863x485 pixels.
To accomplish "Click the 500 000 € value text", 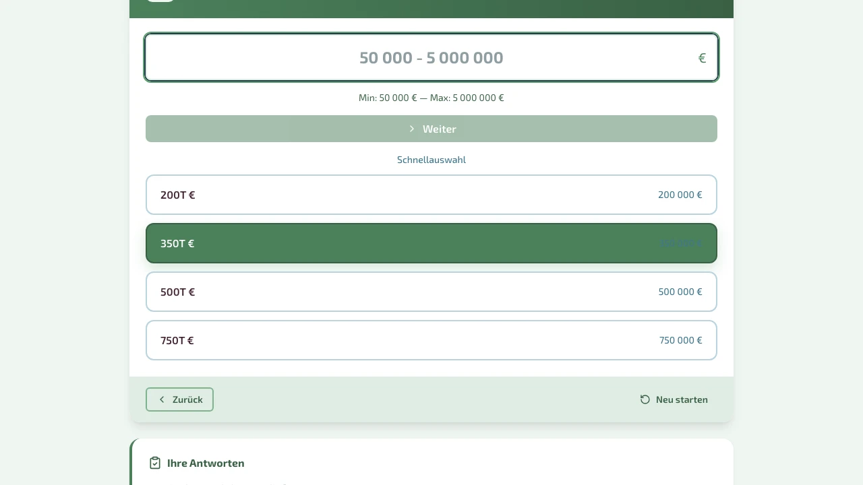I will pos(680,292).
